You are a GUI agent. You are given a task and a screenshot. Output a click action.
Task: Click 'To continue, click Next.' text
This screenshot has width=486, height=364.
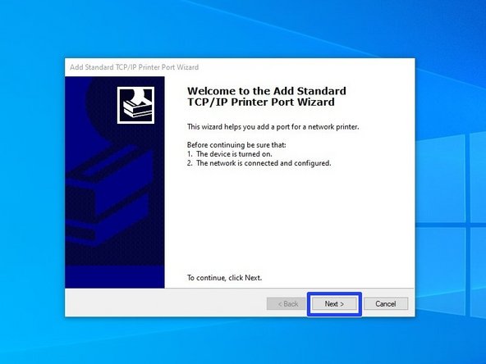pyautogui.click(x=224, y=278)
